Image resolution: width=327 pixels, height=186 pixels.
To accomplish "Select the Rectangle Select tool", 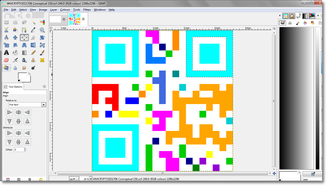I will click(x=6, y=22).
